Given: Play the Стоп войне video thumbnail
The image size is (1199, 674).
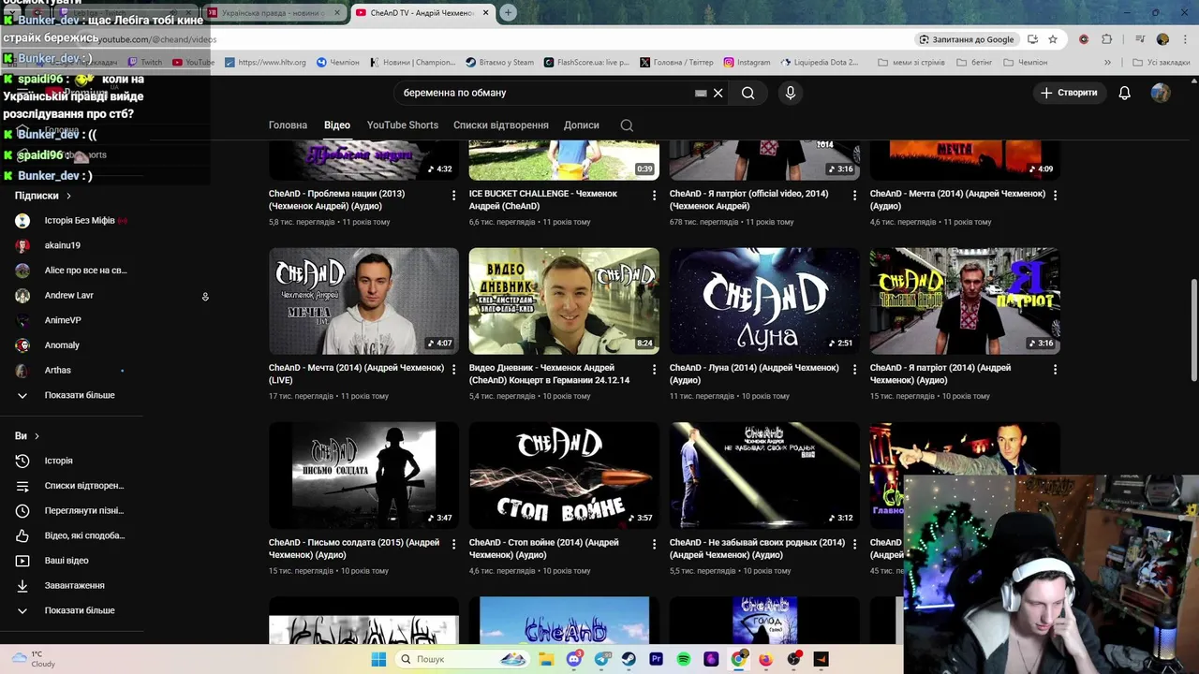Looking at the screenshot, I should pos(564,476).
